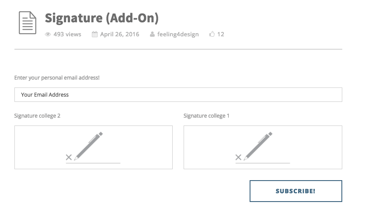Click the eye views icon

pyautogui.click(x=48, y=34)
